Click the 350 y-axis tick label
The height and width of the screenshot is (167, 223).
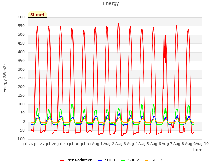(x=21, y=61)
